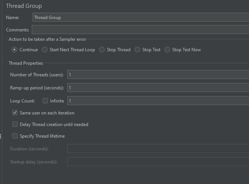Screen dimensions: 249x184
Task: Enable Delay Thread creation until needed
Action: pyautogui.click(x=15, y=124)
